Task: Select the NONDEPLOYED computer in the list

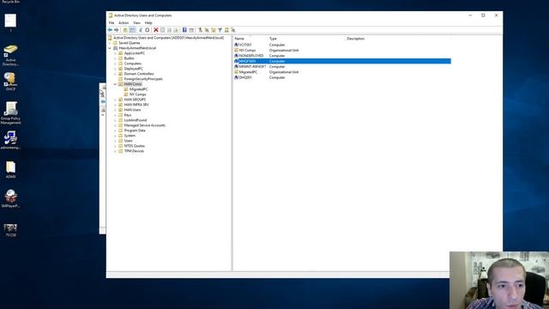Action: [342, 56]
